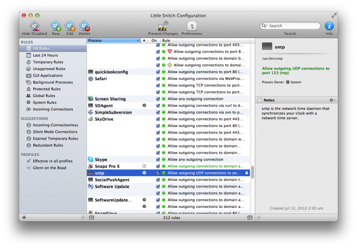357x248 pixels.
Task: Select the SoftwareUpdate... process row
Action: pos(168,200)
